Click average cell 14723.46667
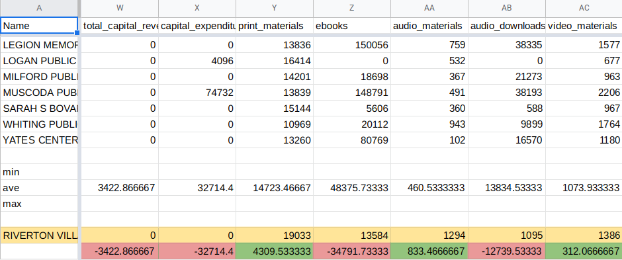 point(275,188)
